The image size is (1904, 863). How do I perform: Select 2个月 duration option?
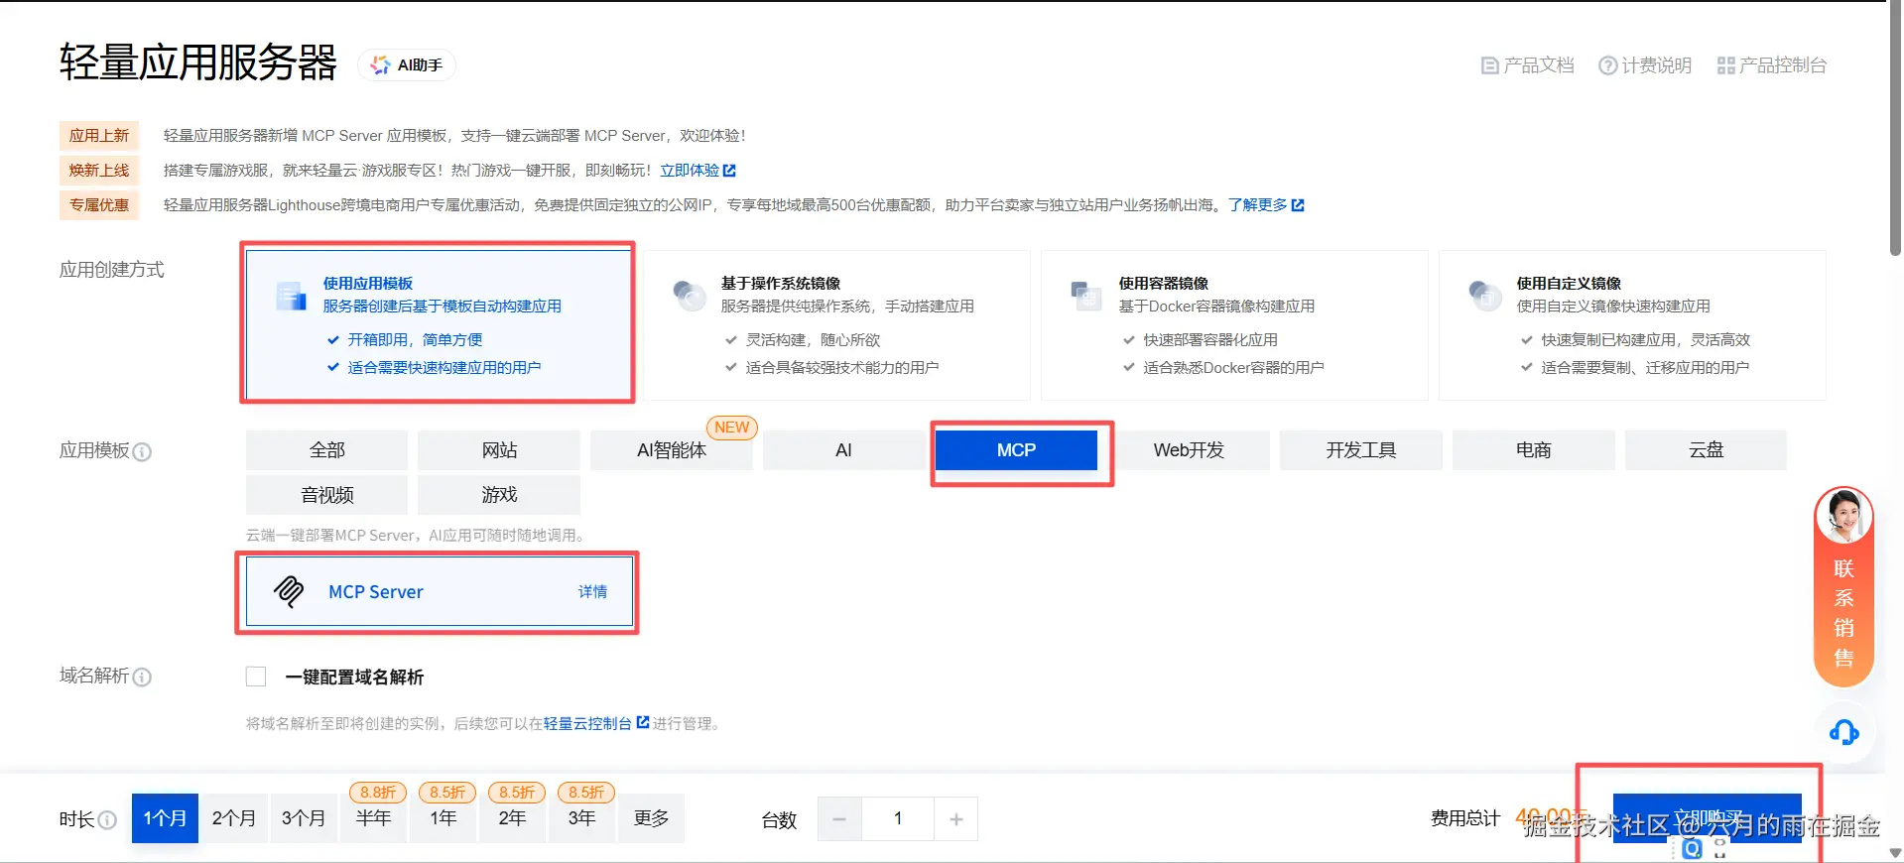(234, 818)
